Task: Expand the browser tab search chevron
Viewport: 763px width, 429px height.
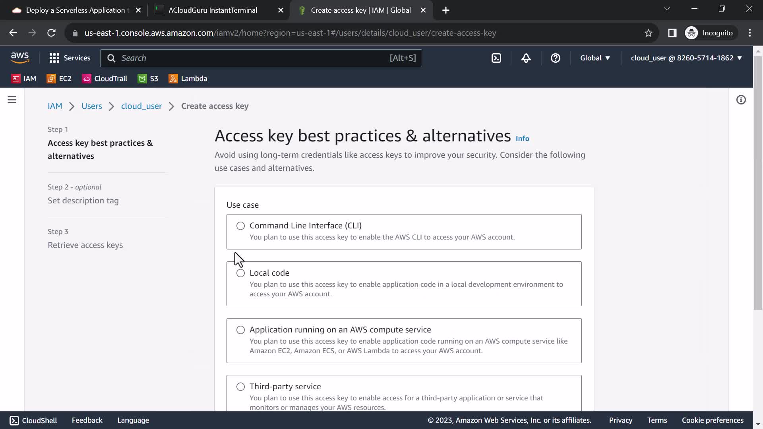Action: point(667,9)
